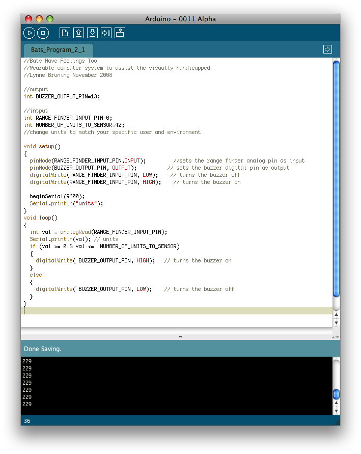Click the Stop button in toolbar
The image size is (361, 454).
[43, 33]
